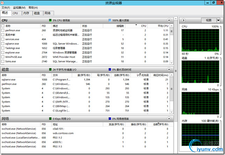Check the Taskmgr.exe process checkbox
This screenshot has width=225, height=155.
pyautogui.click(x=3, y=48)
